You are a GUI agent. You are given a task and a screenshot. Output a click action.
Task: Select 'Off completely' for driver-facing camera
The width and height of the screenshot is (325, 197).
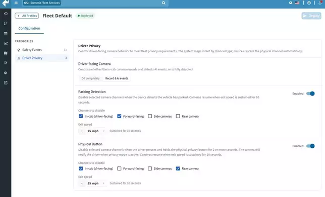point(90,78)
